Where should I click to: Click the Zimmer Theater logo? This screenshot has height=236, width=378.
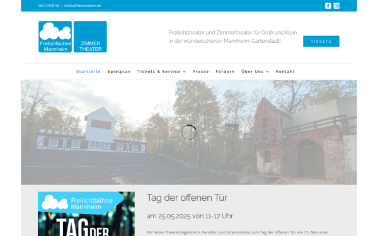point(90,37)
